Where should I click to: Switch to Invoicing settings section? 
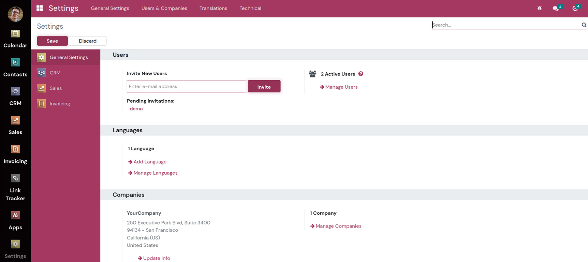[x=60, y=104]
